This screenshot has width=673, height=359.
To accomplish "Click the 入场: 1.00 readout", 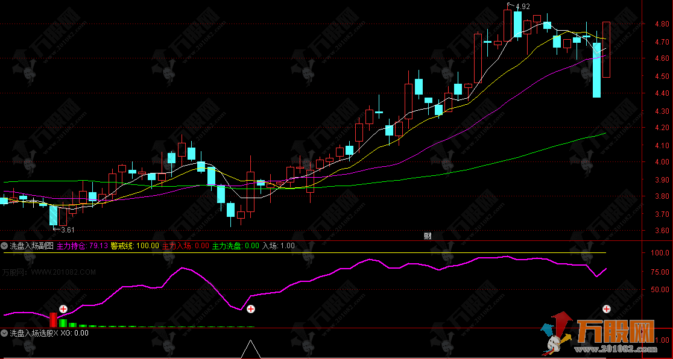I will [279, 246].
